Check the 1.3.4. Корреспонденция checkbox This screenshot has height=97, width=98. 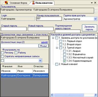pos(64,61)
